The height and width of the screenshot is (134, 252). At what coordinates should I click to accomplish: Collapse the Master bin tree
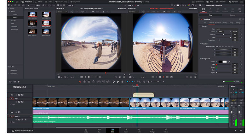point(9,9)
